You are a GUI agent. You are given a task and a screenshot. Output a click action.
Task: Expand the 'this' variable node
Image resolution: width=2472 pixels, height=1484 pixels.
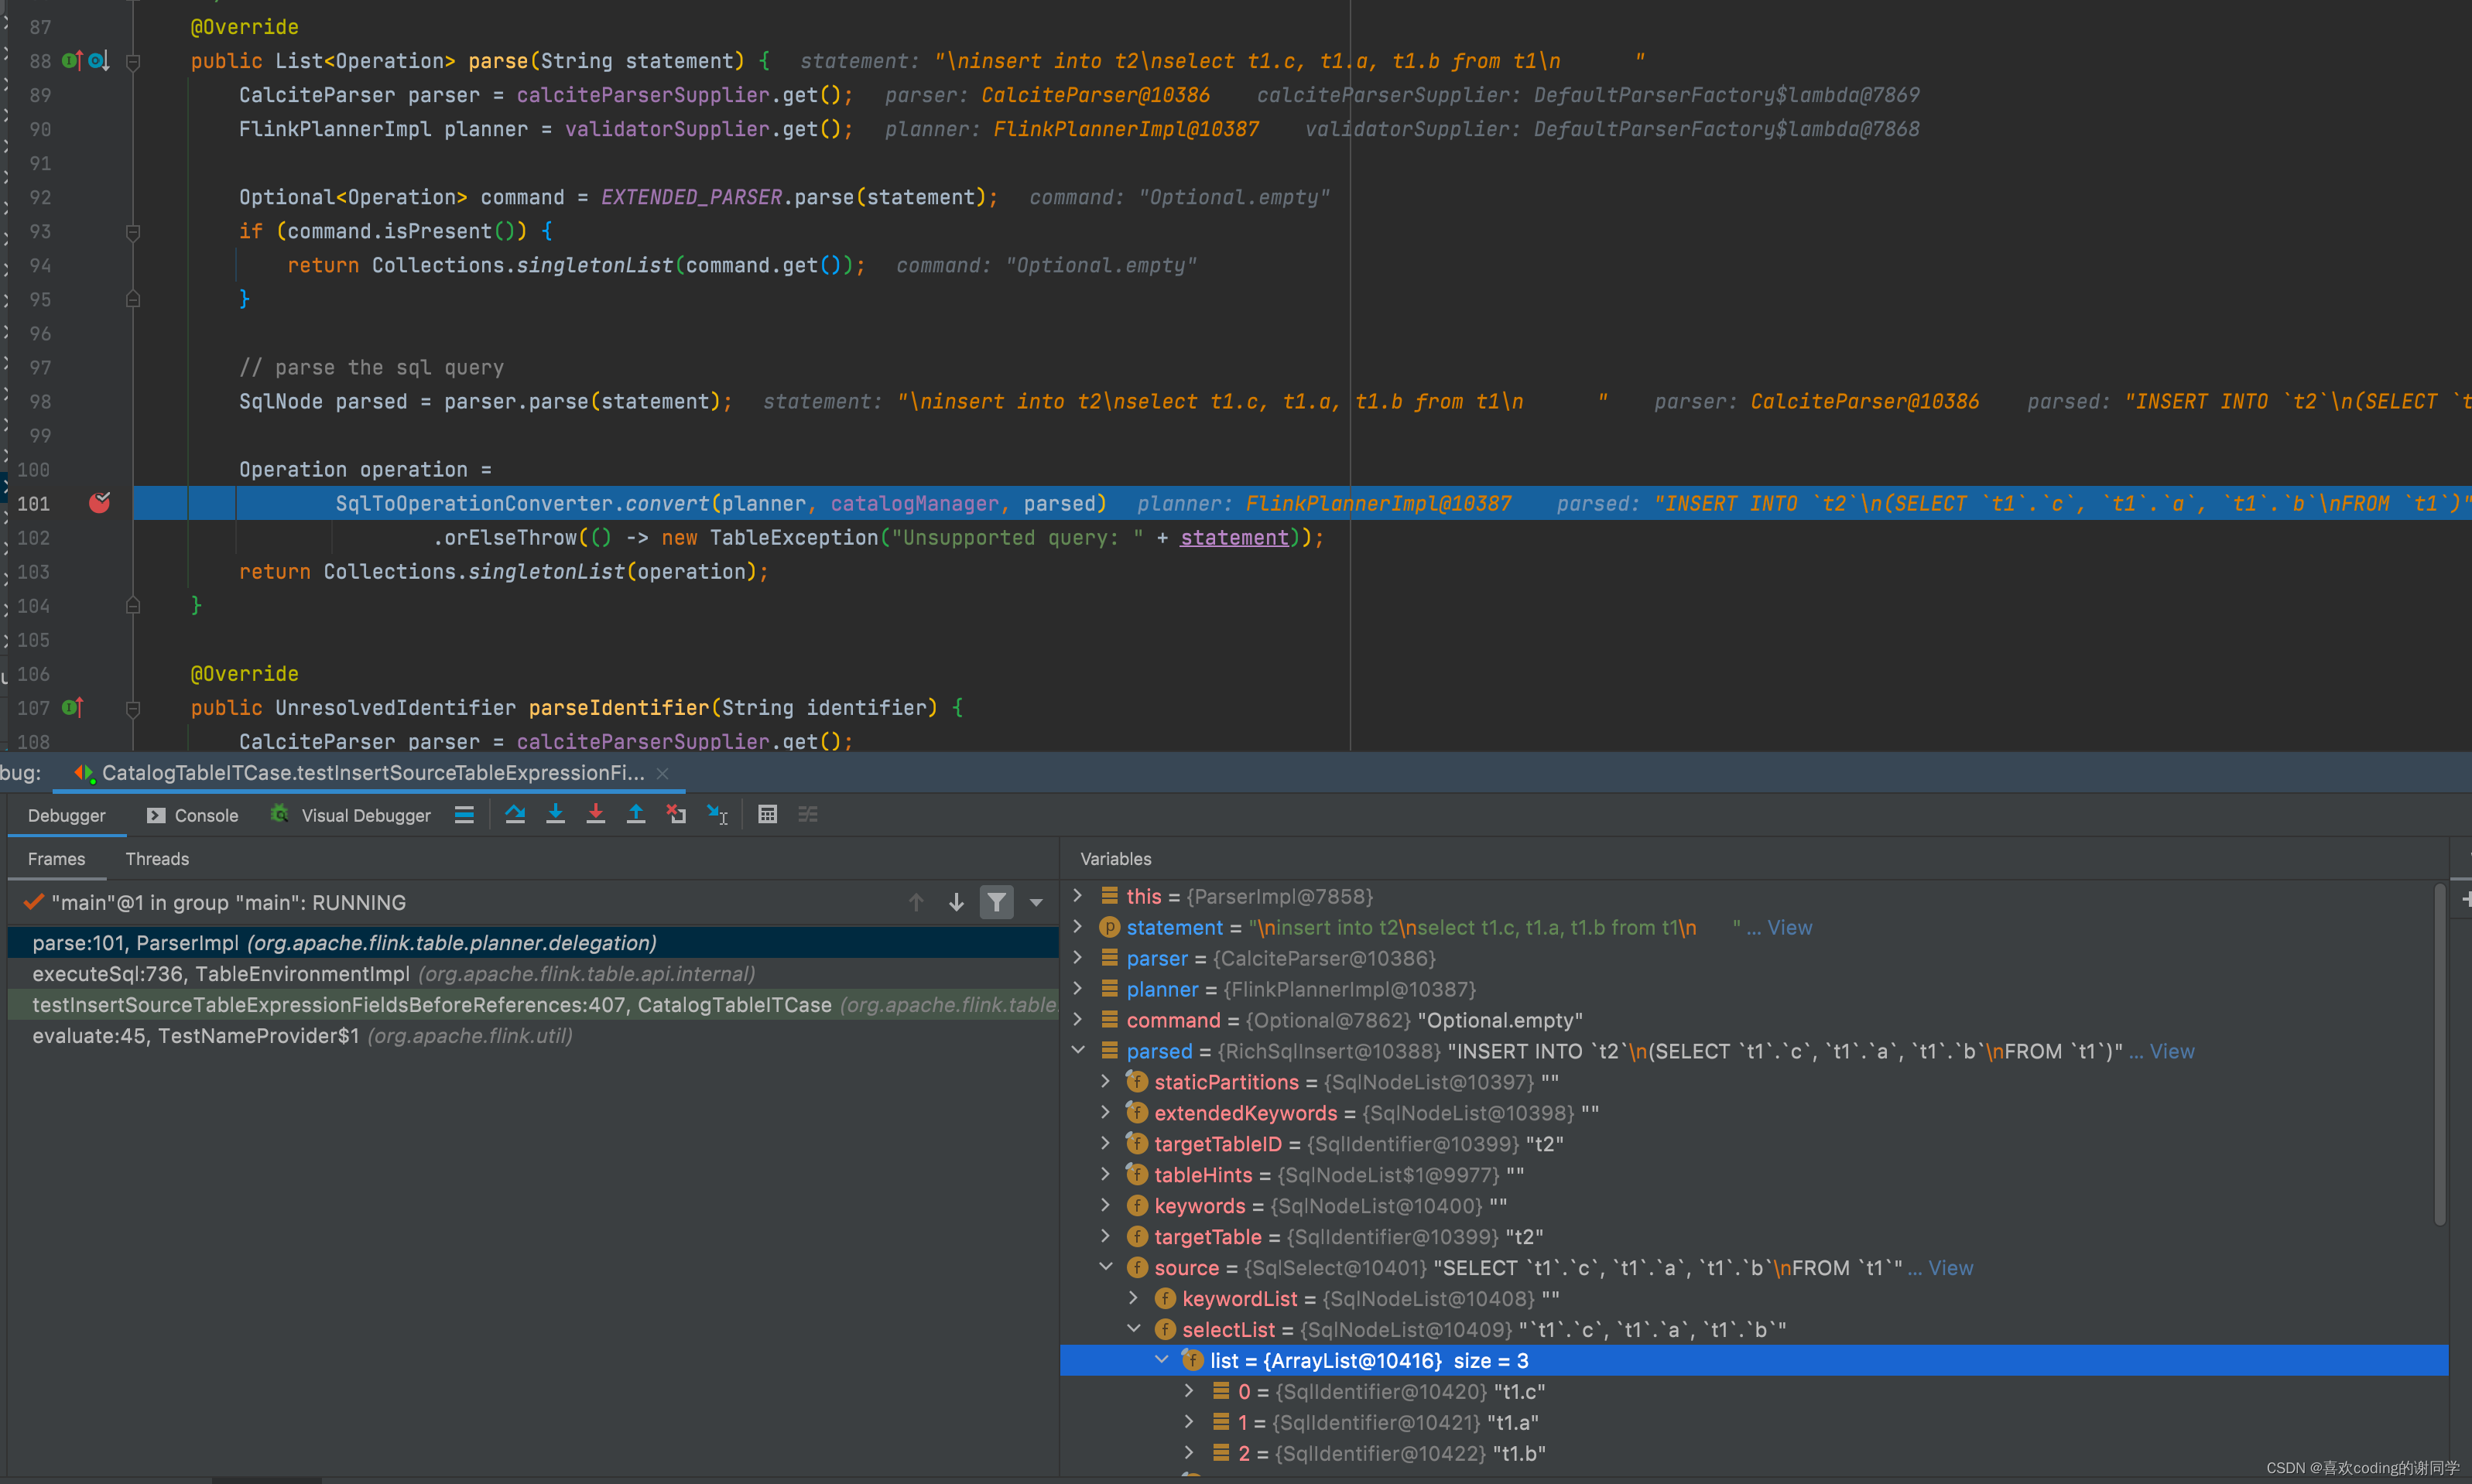tap(1078, 895)
